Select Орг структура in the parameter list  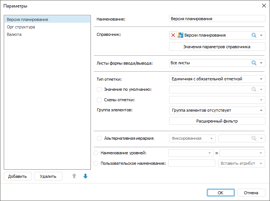click(21, 27)
